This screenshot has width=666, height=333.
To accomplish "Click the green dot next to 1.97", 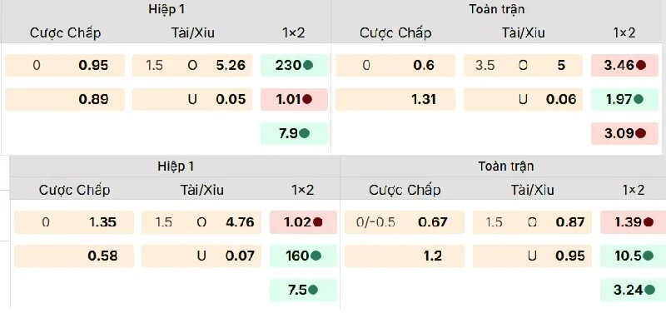I will [x=639, y=99].
